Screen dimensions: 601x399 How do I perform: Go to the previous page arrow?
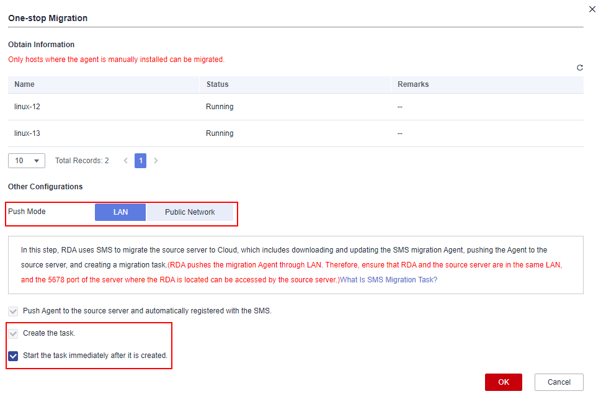click(125, 161)
